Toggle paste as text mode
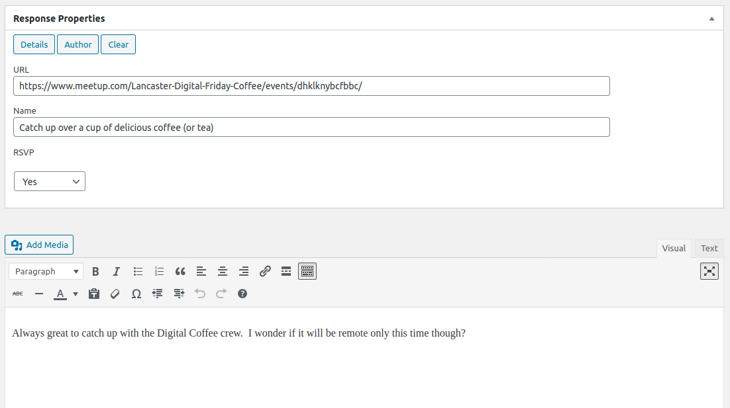The width and height of the screenshot is (730, 408). point(94,294)
